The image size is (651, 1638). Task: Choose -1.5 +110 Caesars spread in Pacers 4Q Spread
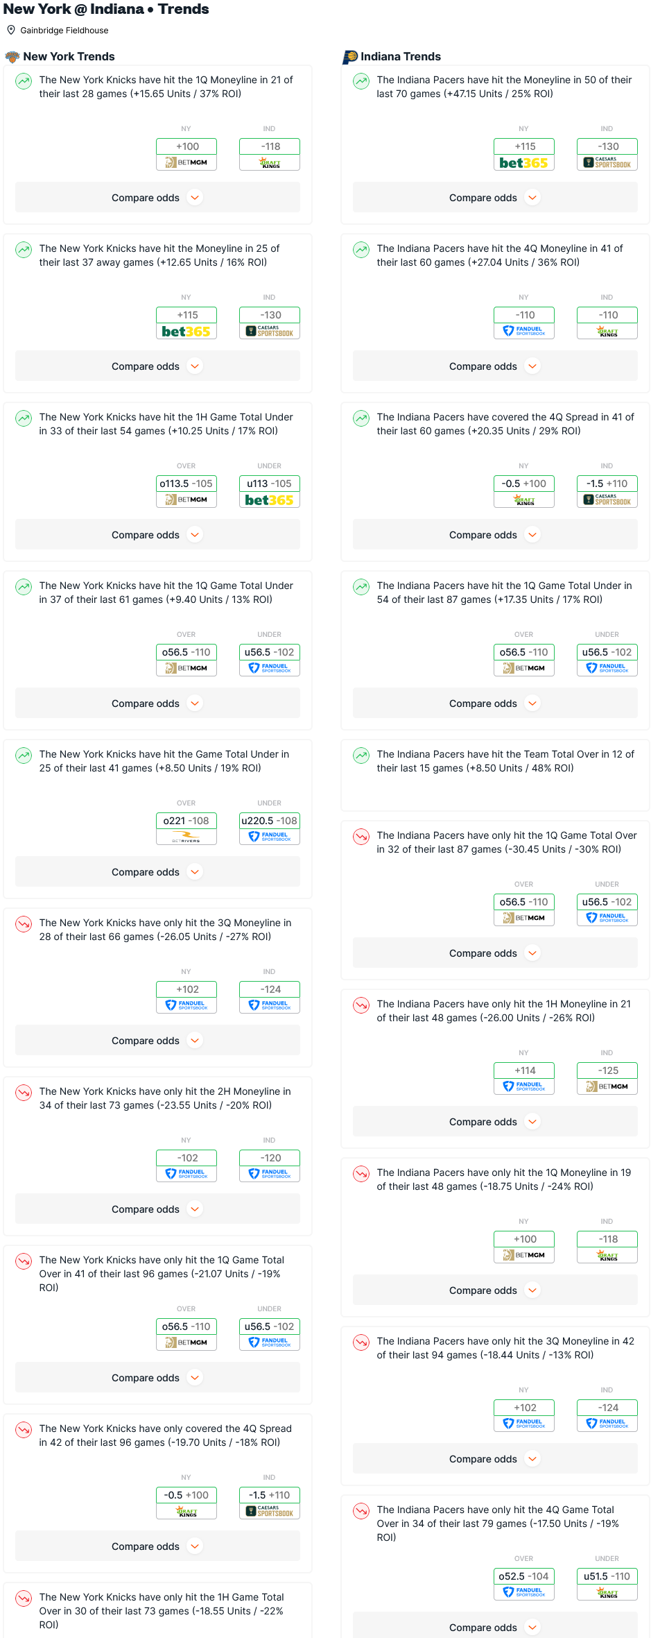pyautogui.click(x=607, y=491)
